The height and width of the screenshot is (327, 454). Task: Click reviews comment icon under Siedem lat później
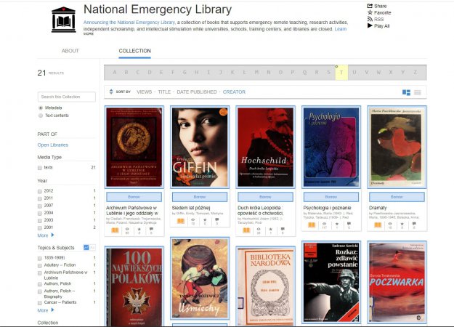pos(217,220)
